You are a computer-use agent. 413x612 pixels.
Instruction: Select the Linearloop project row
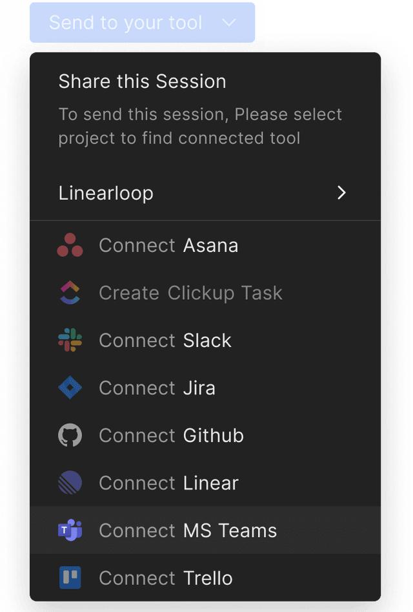(106, 193)
